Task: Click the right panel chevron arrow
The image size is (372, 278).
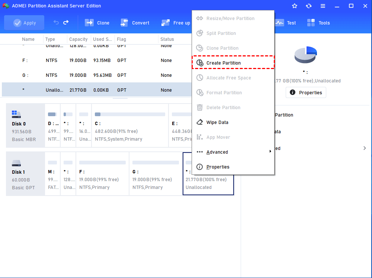Action: pos(365,148)
